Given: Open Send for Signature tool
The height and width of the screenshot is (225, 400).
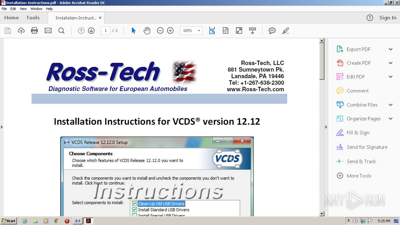Looking at the screenshot, I should 367,147.
